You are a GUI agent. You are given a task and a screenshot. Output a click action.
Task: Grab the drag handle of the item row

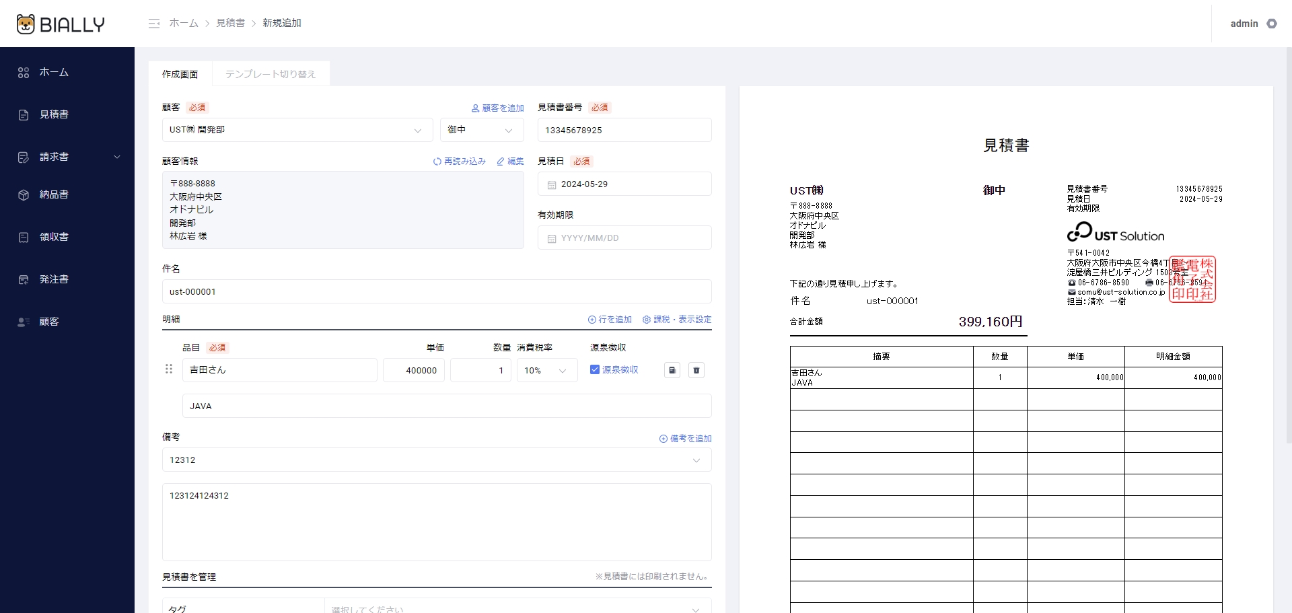point(169,369)
